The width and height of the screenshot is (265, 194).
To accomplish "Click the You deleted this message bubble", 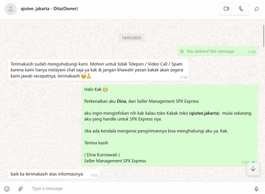I will click(217, 51).
